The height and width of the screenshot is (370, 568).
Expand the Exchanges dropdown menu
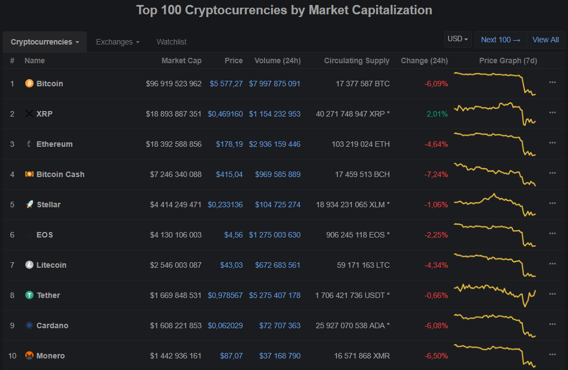(x=117, y=42)
